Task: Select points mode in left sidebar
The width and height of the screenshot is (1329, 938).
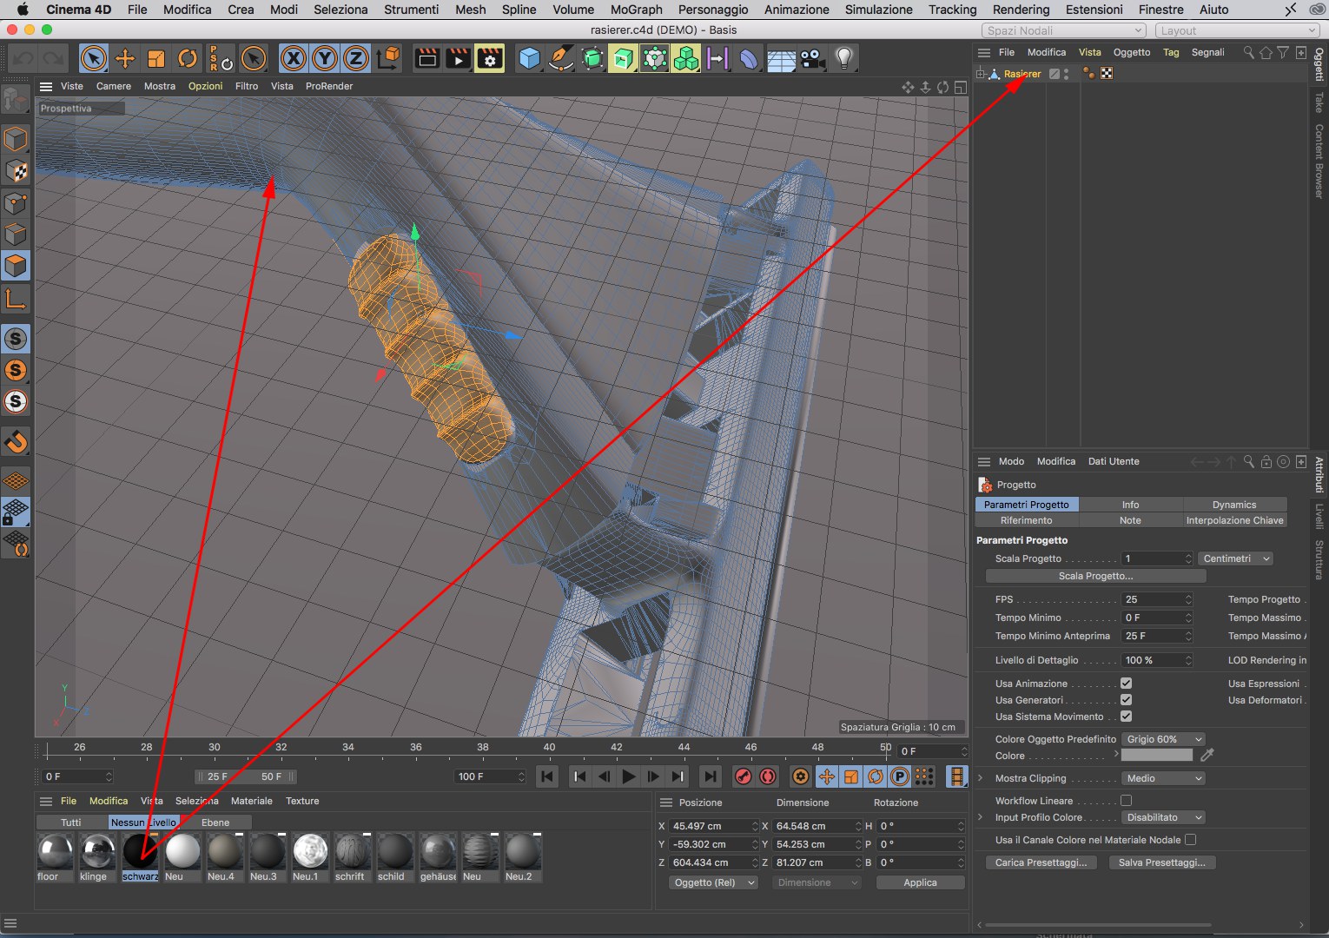Action: pyautogui.click(x=16, y=203)
